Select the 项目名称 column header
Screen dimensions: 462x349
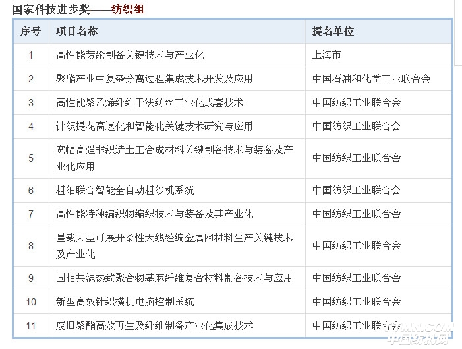click(77, 32)
